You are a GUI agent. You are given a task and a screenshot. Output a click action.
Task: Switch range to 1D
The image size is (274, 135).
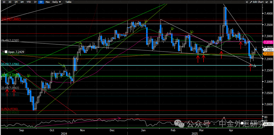click(4, 2)
